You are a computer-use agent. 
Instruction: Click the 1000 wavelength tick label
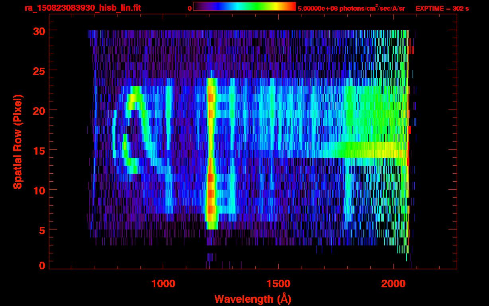coord(163,284)
